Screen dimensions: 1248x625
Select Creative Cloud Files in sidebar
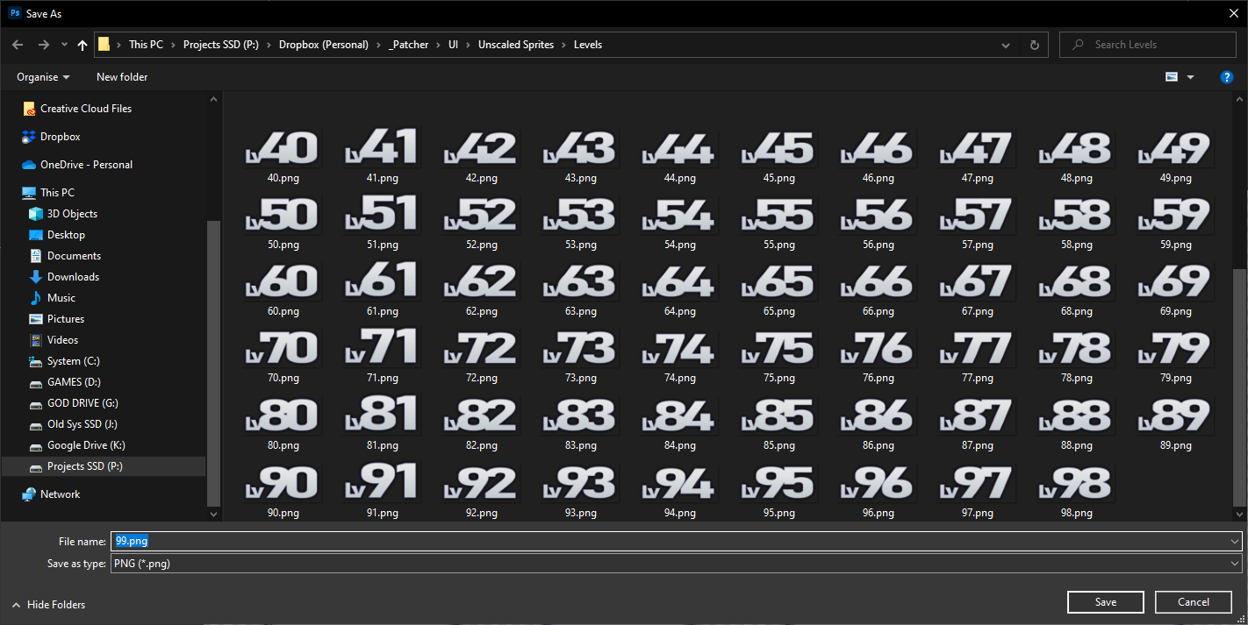pyautogui.click(x=85, y=109)
